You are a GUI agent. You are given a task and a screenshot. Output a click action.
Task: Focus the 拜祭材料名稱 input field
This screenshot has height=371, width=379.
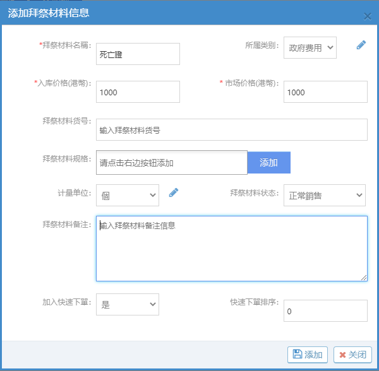click(x=138, y=54)
